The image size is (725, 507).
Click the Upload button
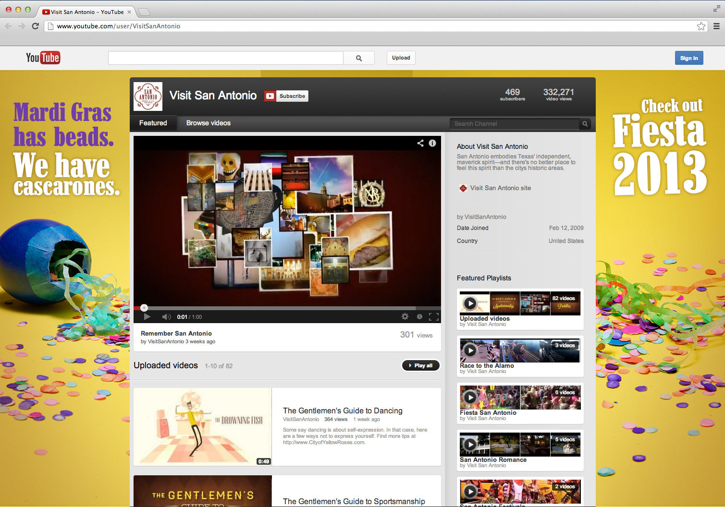[x=401, y=58]
